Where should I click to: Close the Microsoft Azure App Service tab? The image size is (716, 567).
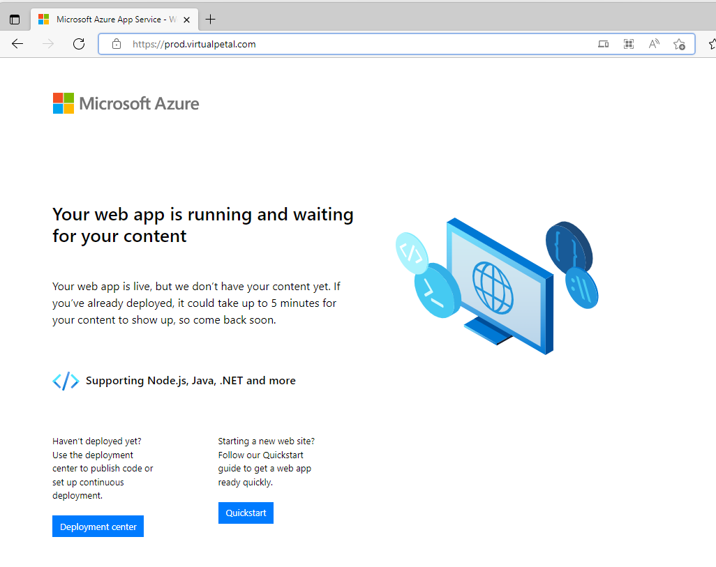pyautogui.click(x=186, y=20)
